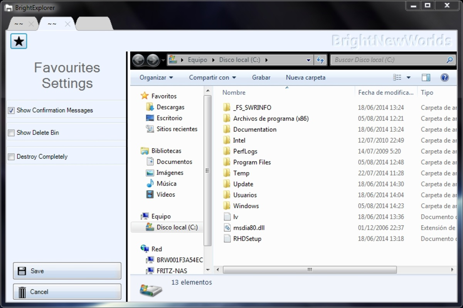The width and height of the screenshot is (463, 308).
Task: Expand the chevron after Disco local (C:)
Action: [x=266, y=60]
